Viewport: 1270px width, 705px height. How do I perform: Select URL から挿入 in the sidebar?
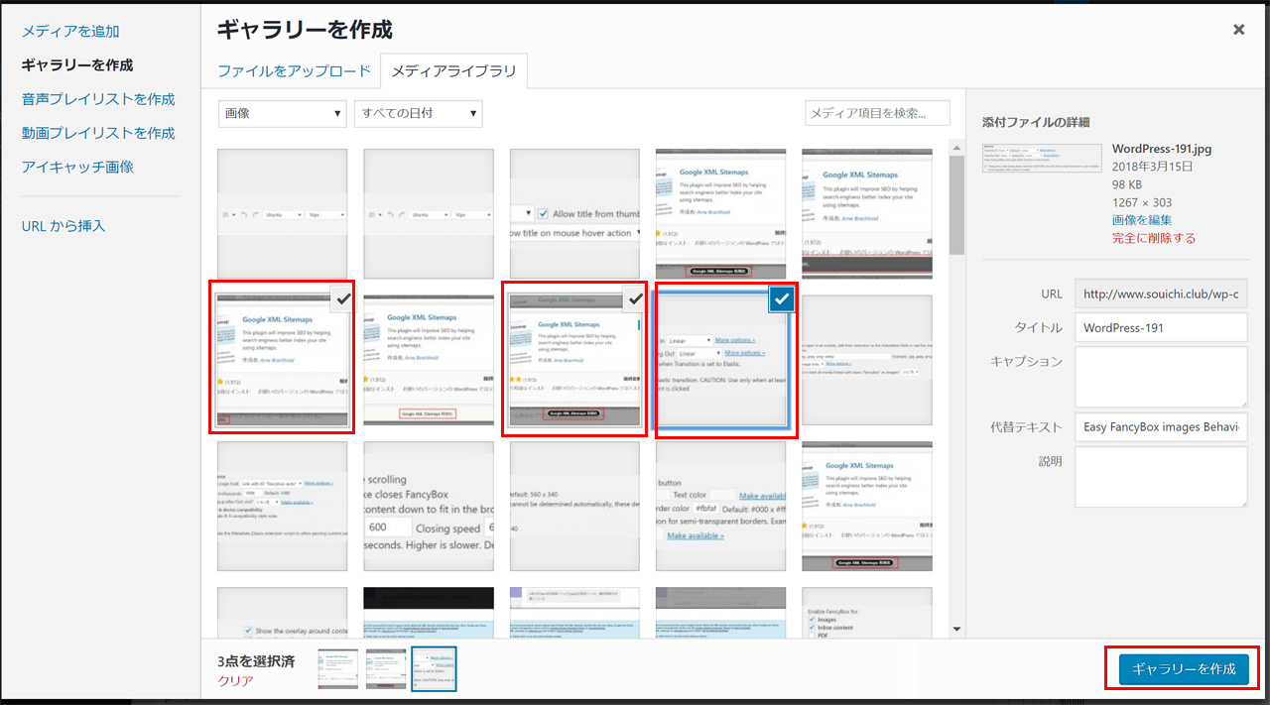pyautogui.click(x=63, y=226)
